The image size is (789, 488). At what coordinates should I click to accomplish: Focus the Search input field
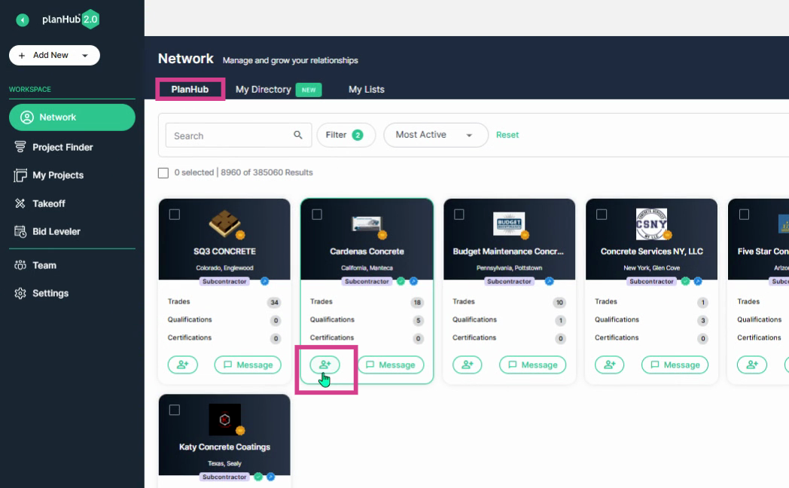click(239, 136)
